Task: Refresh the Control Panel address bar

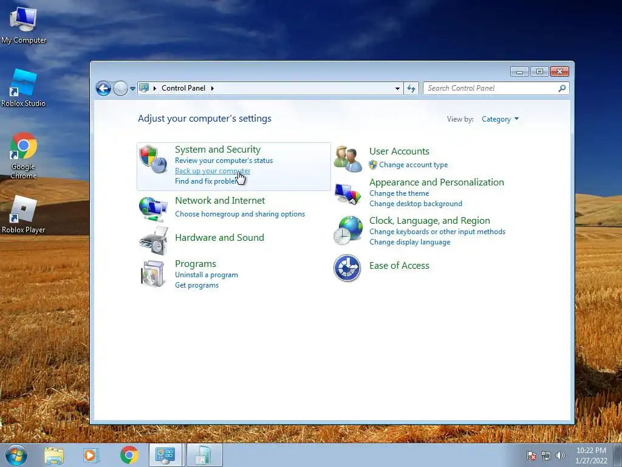Action: click(411, 88)
